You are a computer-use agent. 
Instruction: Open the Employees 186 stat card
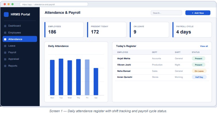(64, 30)
